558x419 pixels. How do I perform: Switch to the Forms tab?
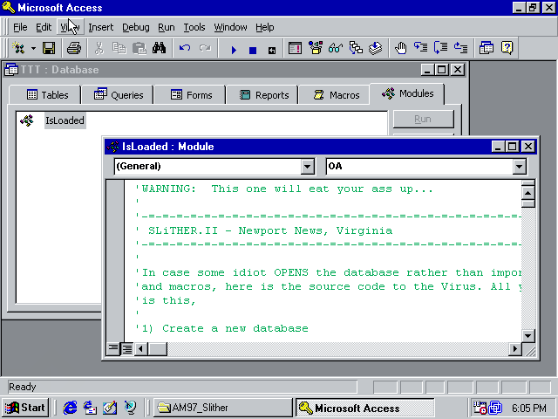[x=190, y=95]
